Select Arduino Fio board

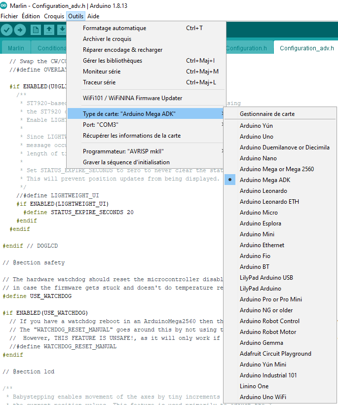(280, 256)
